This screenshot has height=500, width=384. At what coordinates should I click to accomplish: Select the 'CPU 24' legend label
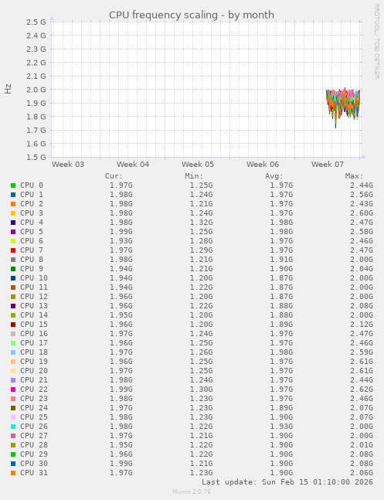click(34, 408)
